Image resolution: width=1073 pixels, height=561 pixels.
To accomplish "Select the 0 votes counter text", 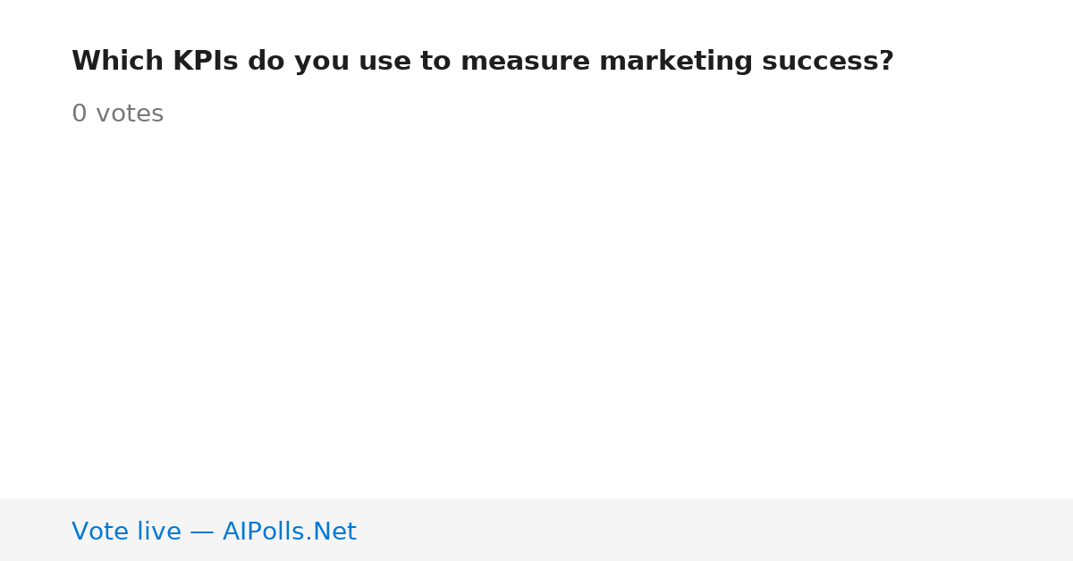I will pos(117,114).
